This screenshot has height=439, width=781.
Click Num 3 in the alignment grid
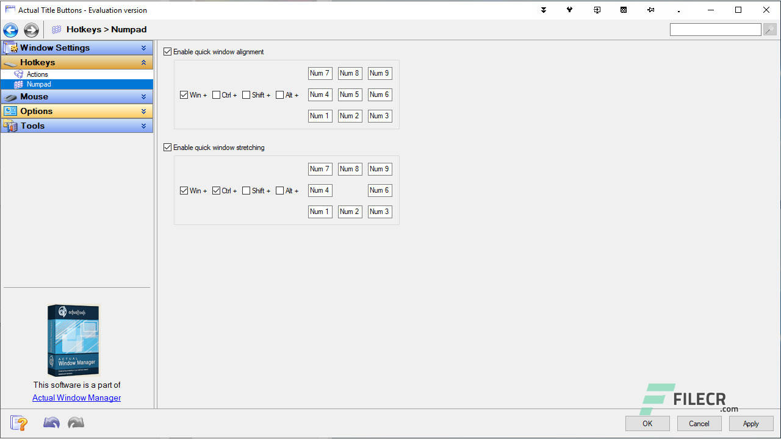coord(380,116)
